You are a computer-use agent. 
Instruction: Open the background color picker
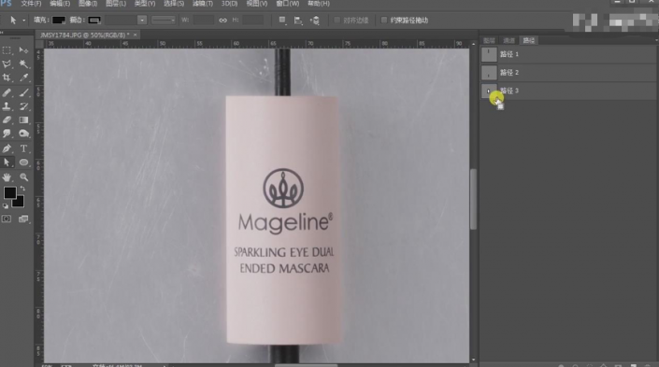(x=19, y=204)
